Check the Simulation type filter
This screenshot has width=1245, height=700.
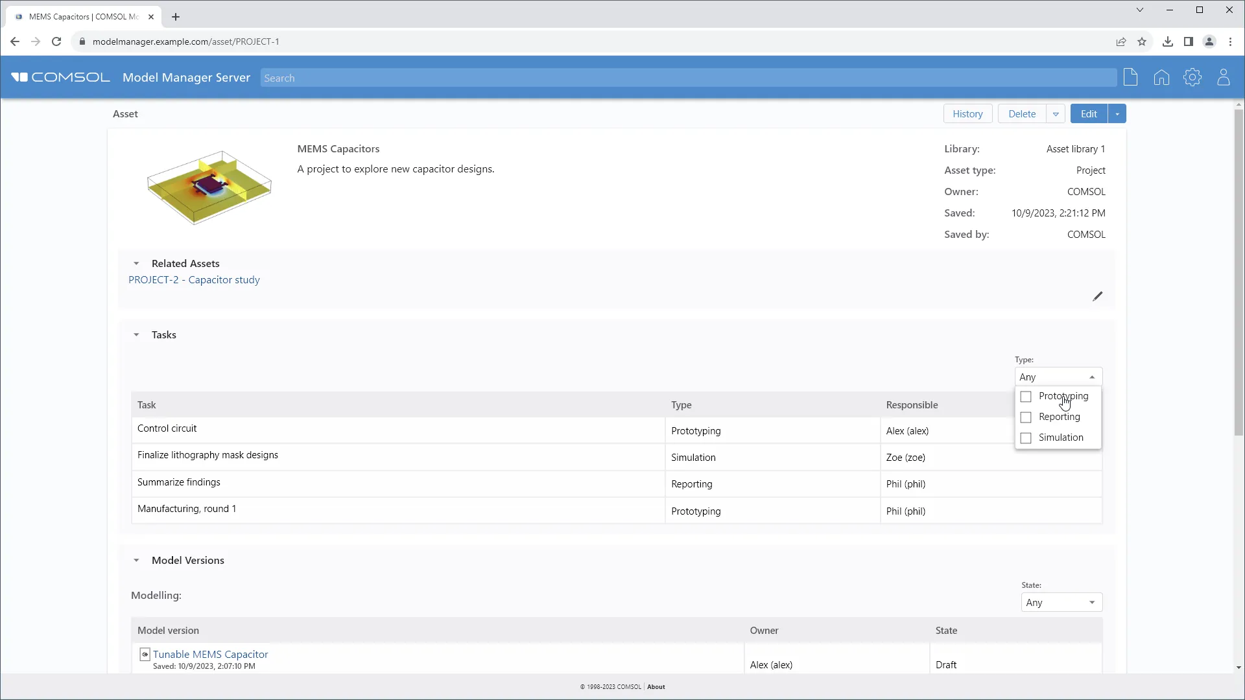(x=1026, y=438)
